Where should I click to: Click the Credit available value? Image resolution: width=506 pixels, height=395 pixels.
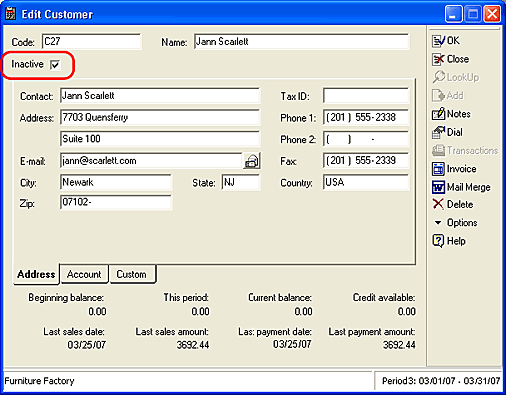click(407, 311)
